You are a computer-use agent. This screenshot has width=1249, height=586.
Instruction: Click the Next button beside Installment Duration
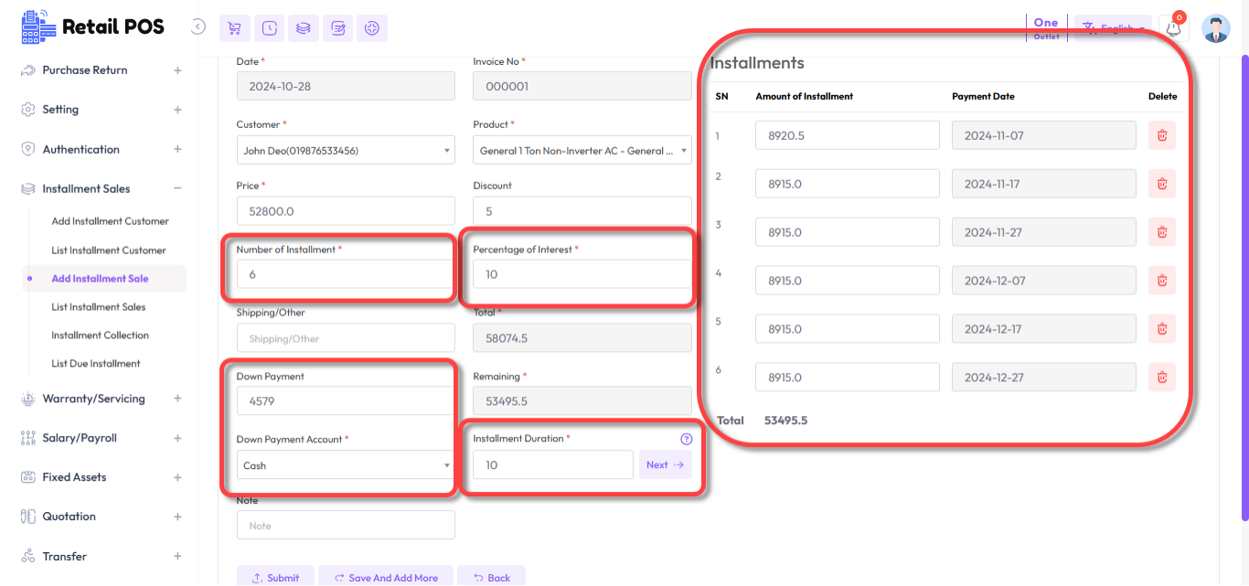point(665,465)
